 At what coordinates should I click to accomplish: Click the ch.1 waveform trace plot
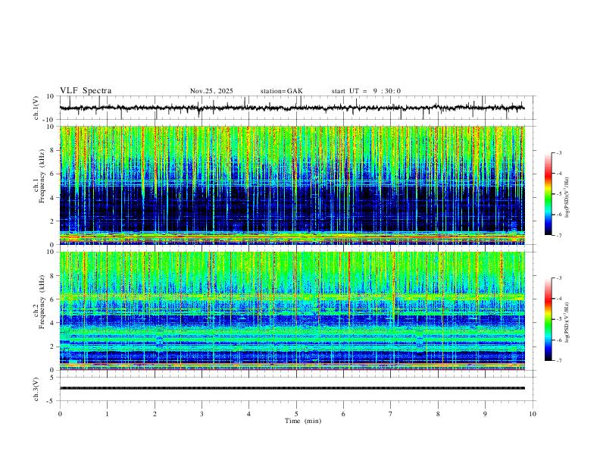click(x=292, y=108)
